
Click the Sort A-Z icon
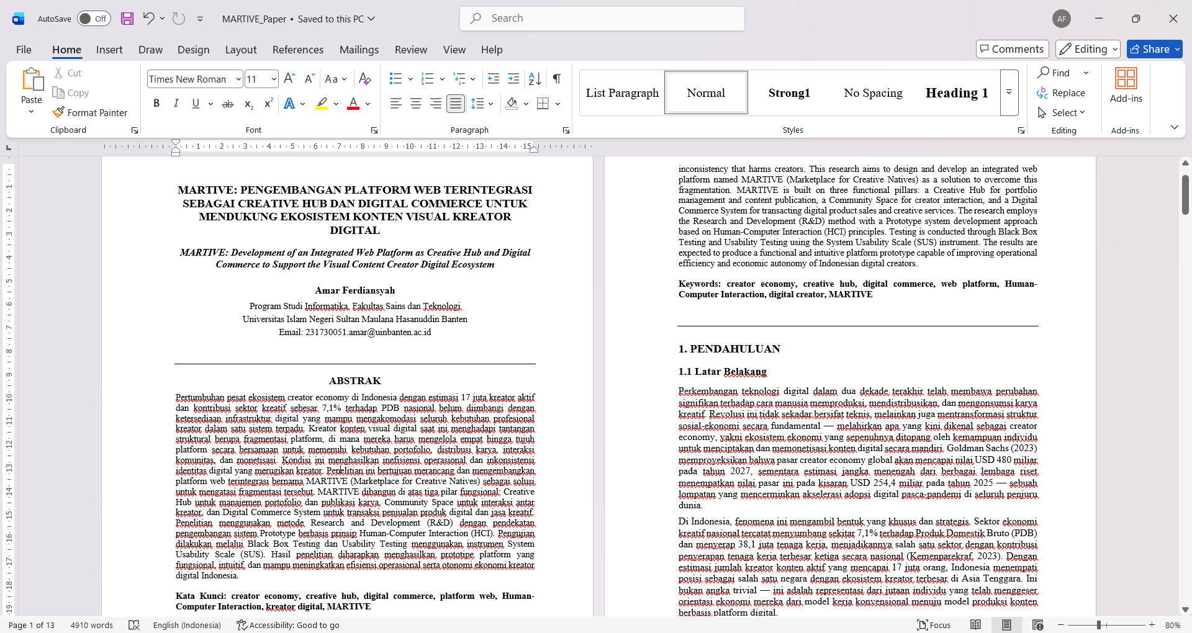[x=535, y=79]
